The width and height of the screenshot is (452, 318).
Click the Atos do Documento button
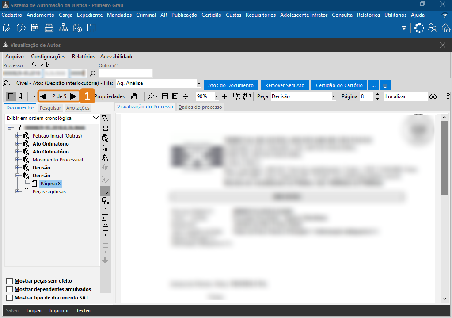(x=231, y=85)
